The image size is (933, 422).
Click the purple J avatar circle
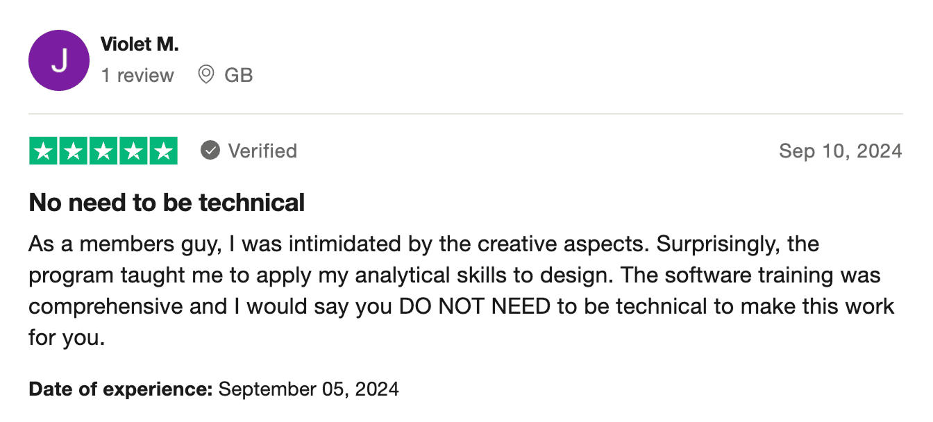click(59, 60)
